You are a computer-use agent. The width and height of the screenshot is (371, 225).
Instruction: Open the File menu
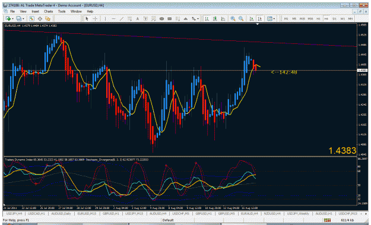[12, 11]
